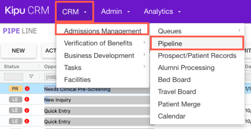The height and width of the screenshot is (129, 251).
Task: Open the Analytics dropdown menu
Action: [162, 12]
